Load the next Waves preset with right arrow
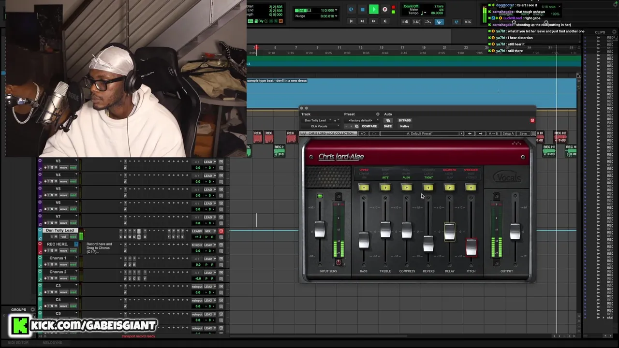619x348 pixels. pyautogui.click(x=480, y=133)
